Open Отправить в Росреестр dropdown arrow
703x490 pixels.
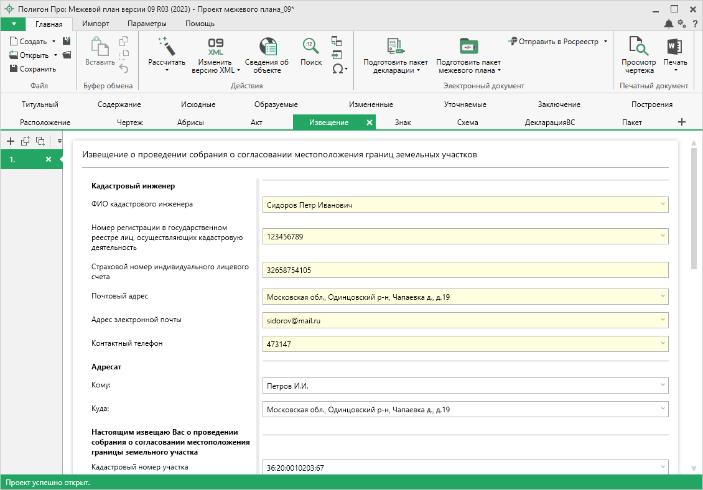coord(605,42)
